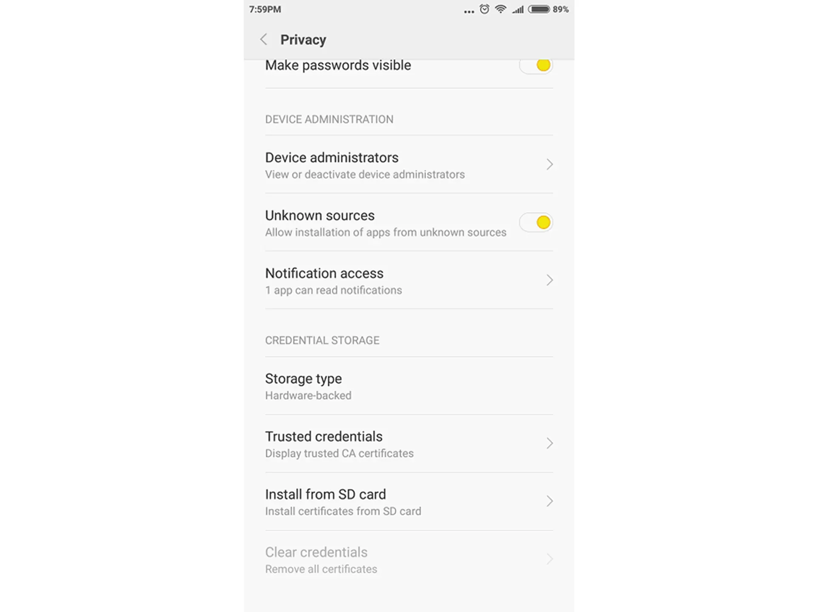Tap the overflow menu dots icon
Screen dimensions: 817x612
[468, 9]
